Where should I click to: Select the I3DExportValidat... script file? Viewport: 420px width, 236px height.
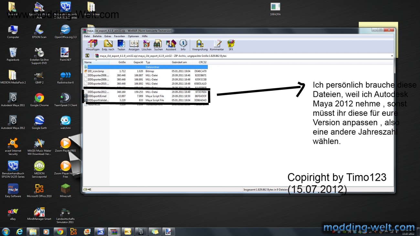145,100
